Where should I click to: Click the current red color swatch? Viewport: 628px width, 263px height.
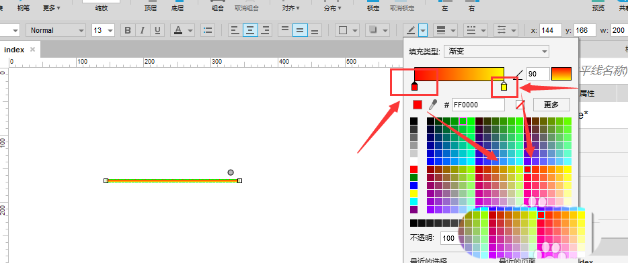coord(418,105)
